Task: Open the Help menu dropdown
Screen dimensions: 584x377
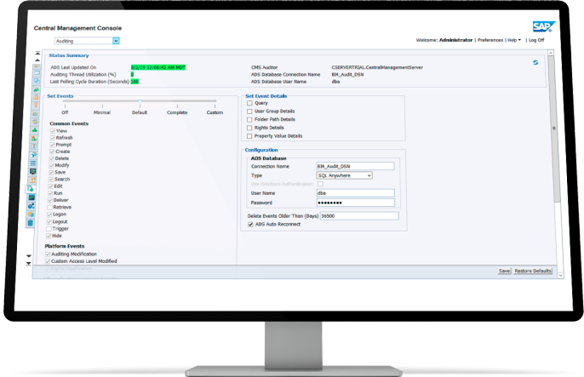Action: point(514,40)
